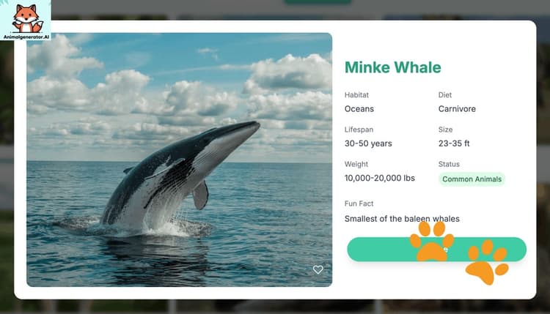The height and width of the screenshot is (314, 550).
Task: Click the partially hidden green button at top
Action: coord(318,2)
